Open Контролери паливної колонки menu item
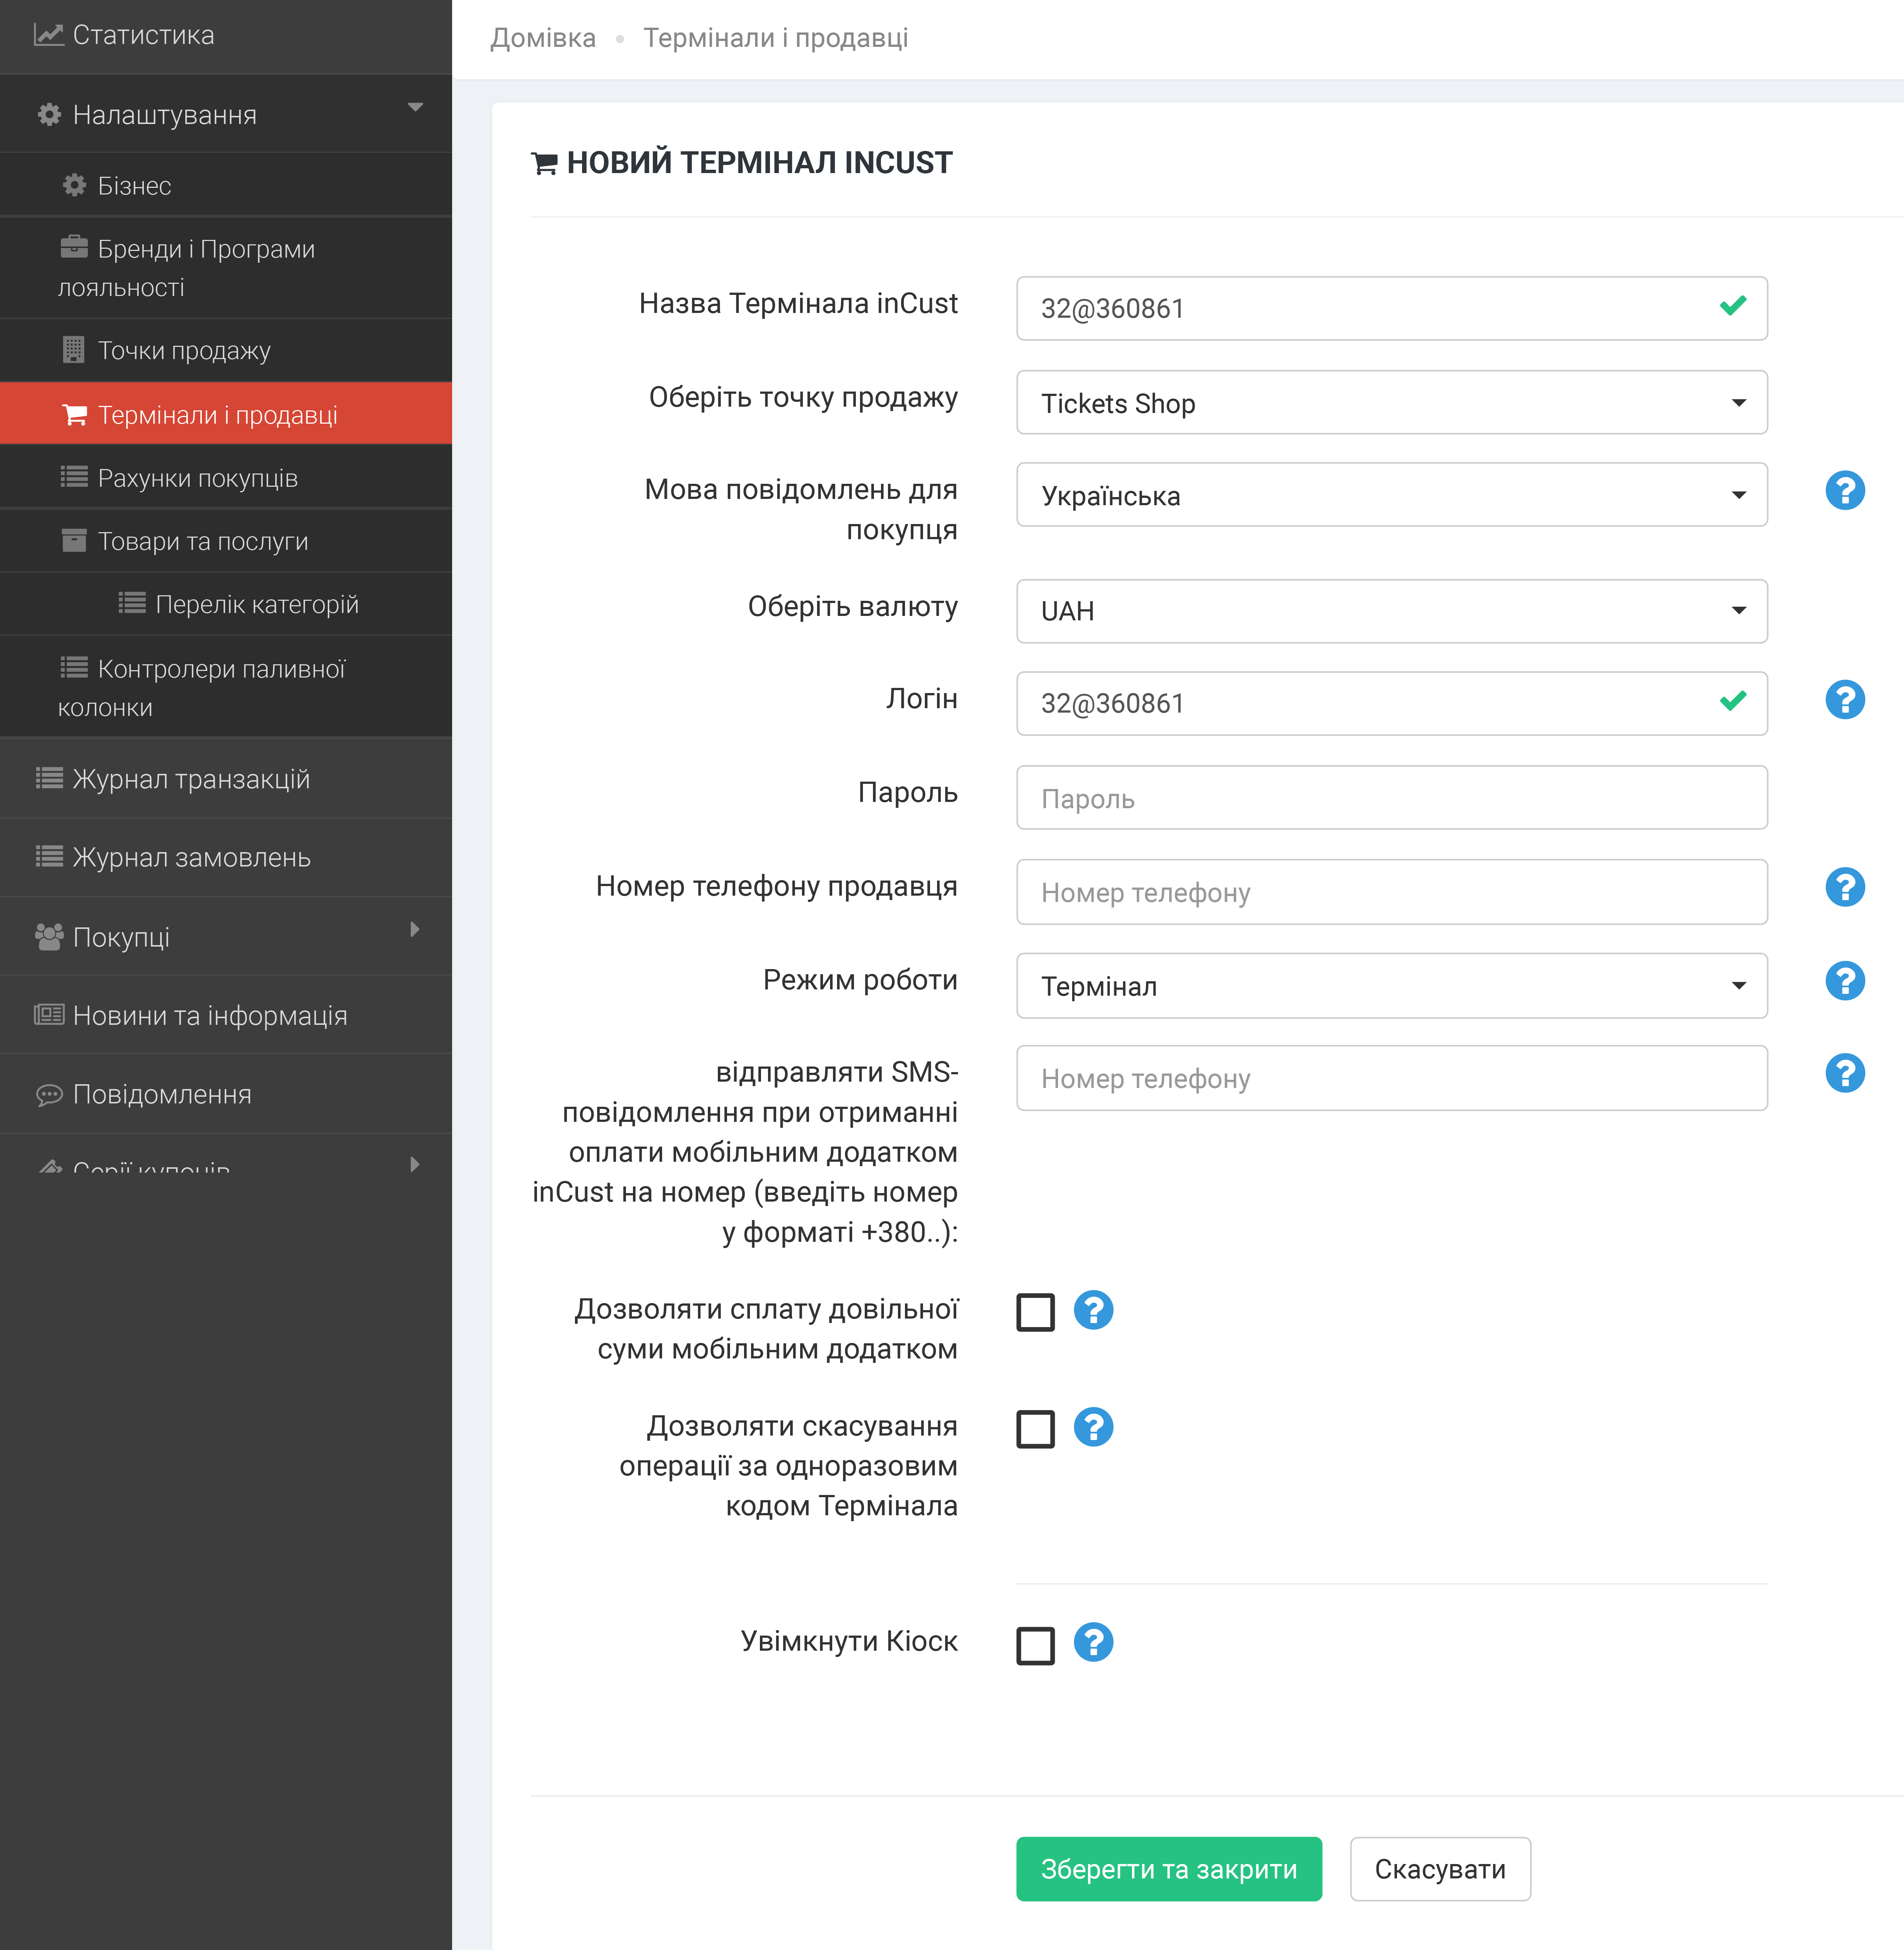 (x=226, y=687)
